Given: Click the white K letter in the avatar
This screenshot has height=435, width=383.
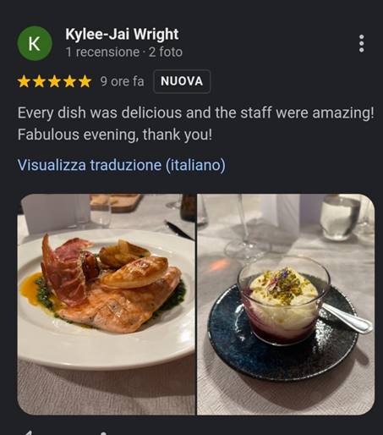Looking at the screenshot, I should tap(34, 44).
